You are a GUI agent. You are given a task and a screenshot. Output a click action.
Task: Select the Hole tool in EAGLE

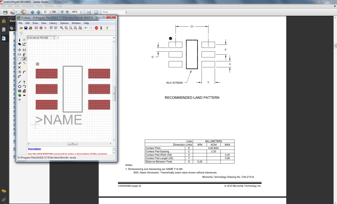(x=20, y=100)
